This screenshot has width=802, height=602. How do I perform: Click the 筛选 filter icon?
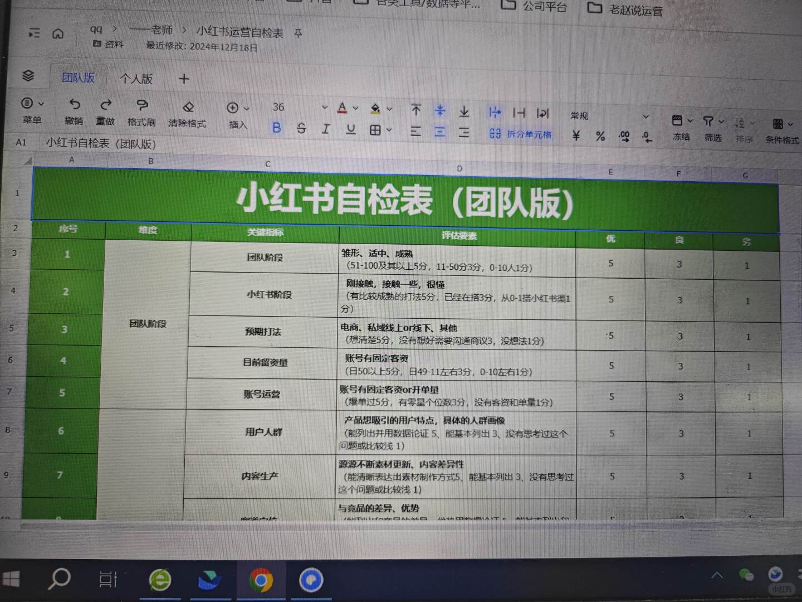coord(708,121)
